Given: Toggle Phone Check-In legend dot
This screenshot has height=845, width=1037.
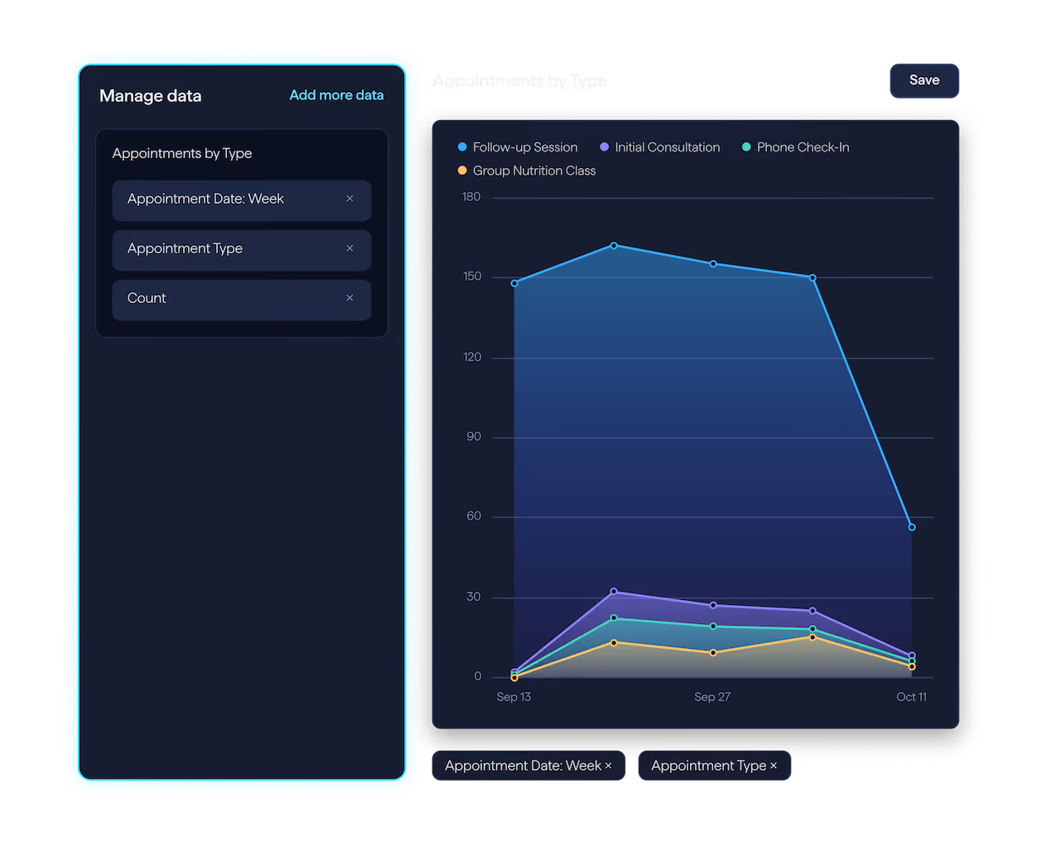Looking at the screenshot, I should pos(746,147).
